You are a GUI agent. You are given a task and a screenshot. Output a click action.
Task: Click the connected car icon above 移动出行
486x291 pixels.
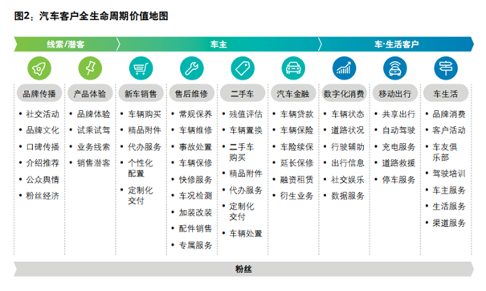point(395,68)
